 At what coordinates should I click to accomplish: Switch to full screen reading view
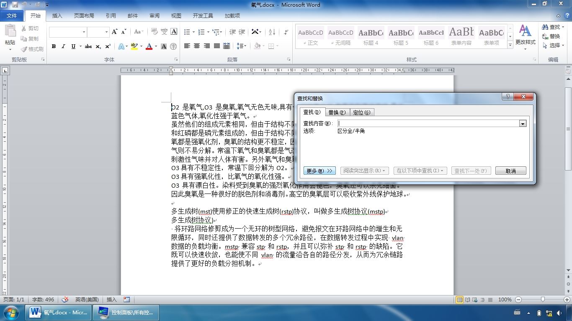468,300
